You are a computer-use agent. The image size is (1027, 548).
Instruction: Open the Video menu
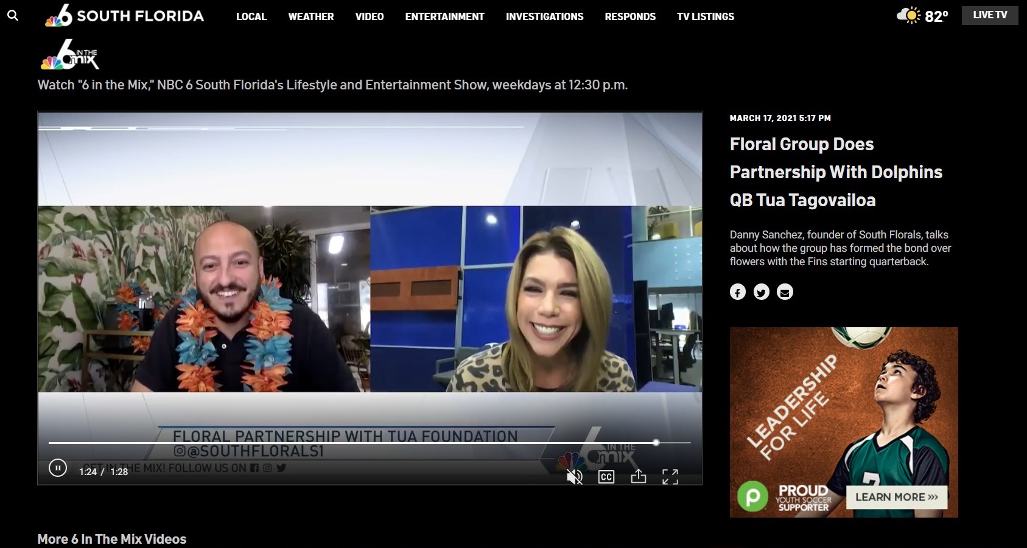(x=370, y=16)
